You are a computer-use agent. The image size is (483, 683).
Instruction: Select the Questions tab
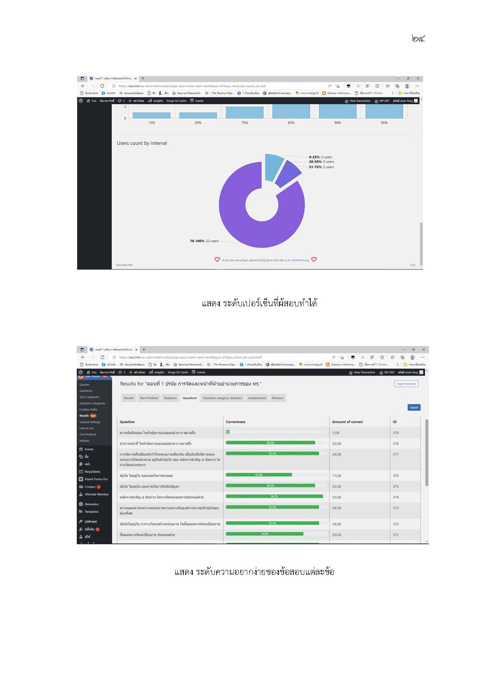[x=190, y=398]
